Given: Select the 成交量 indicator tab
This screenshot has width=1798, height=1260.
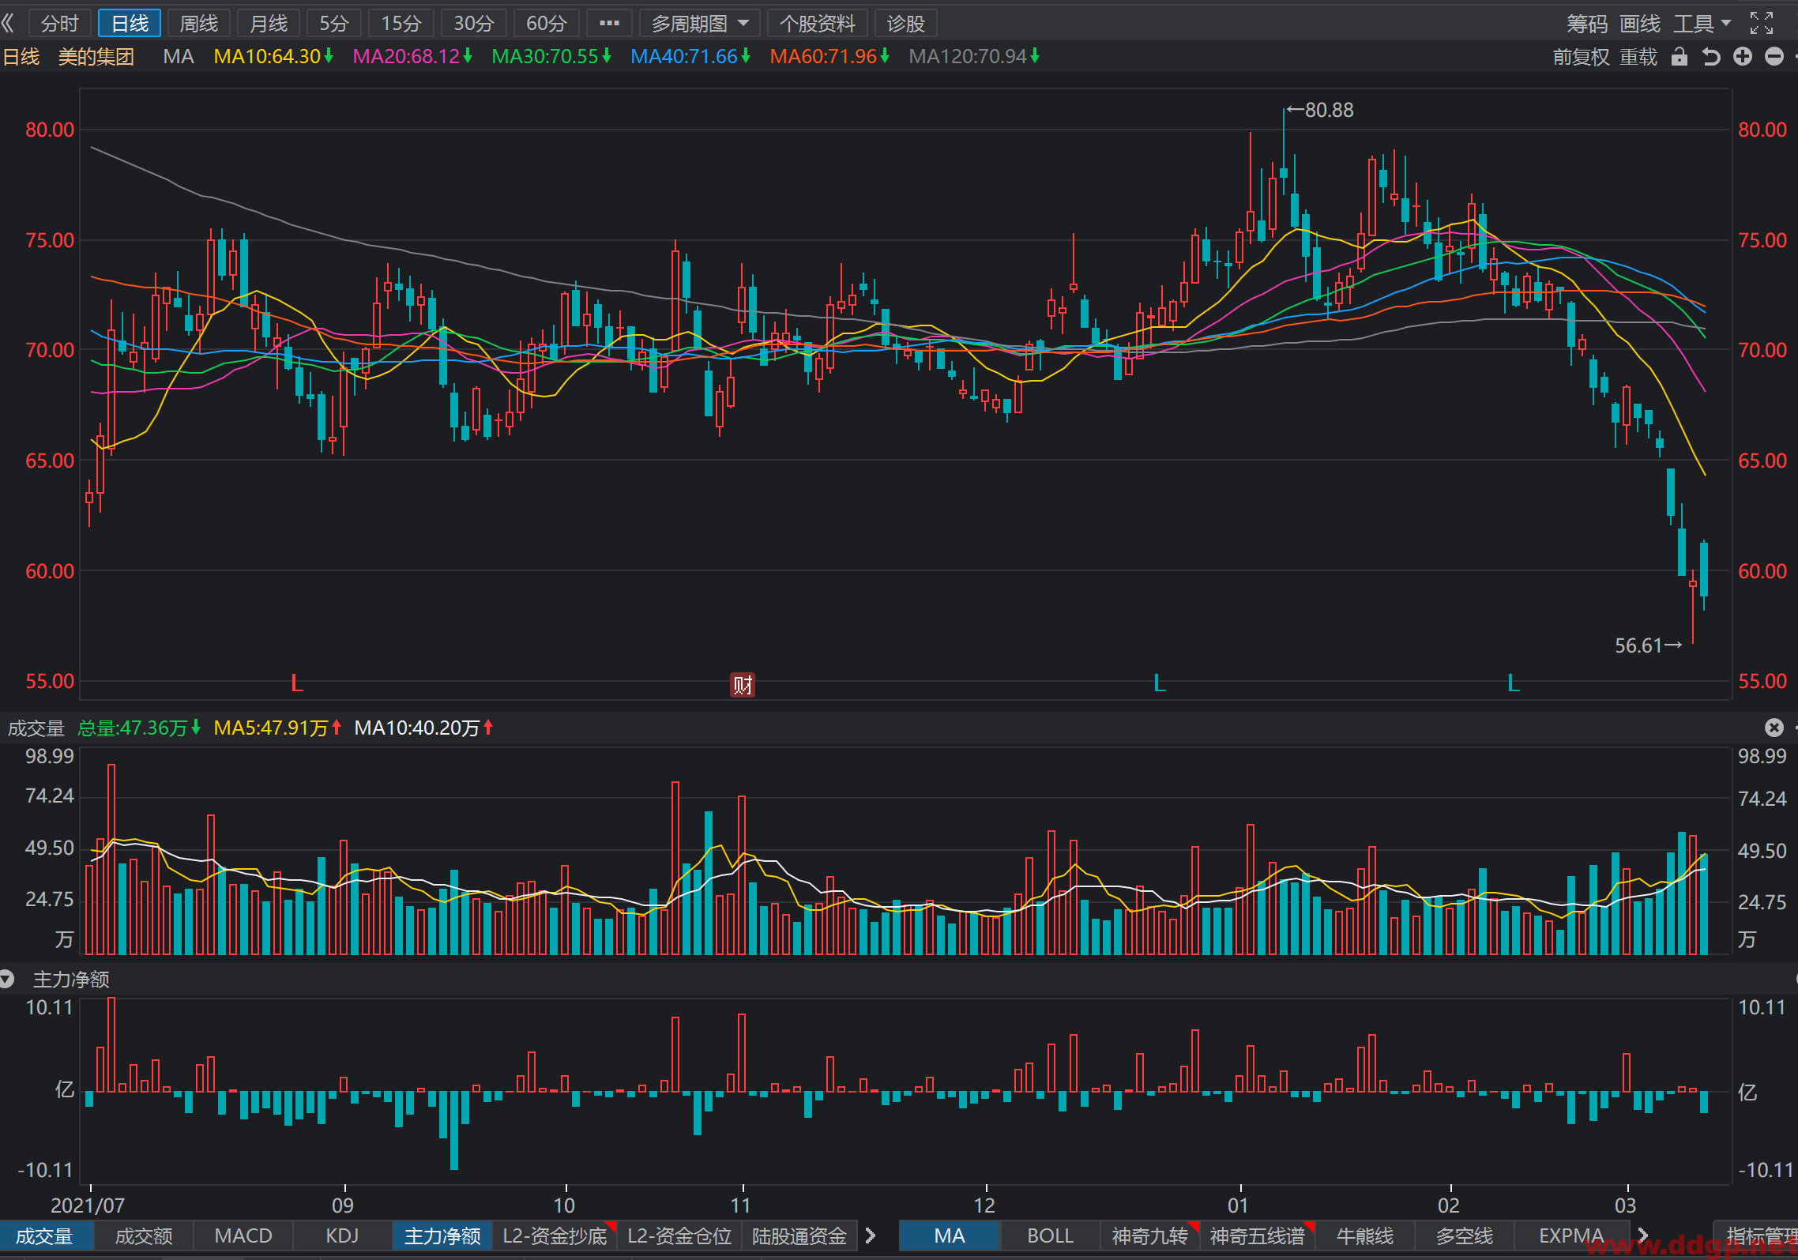Looking at the screenshot, I should tap(45, 1236).
